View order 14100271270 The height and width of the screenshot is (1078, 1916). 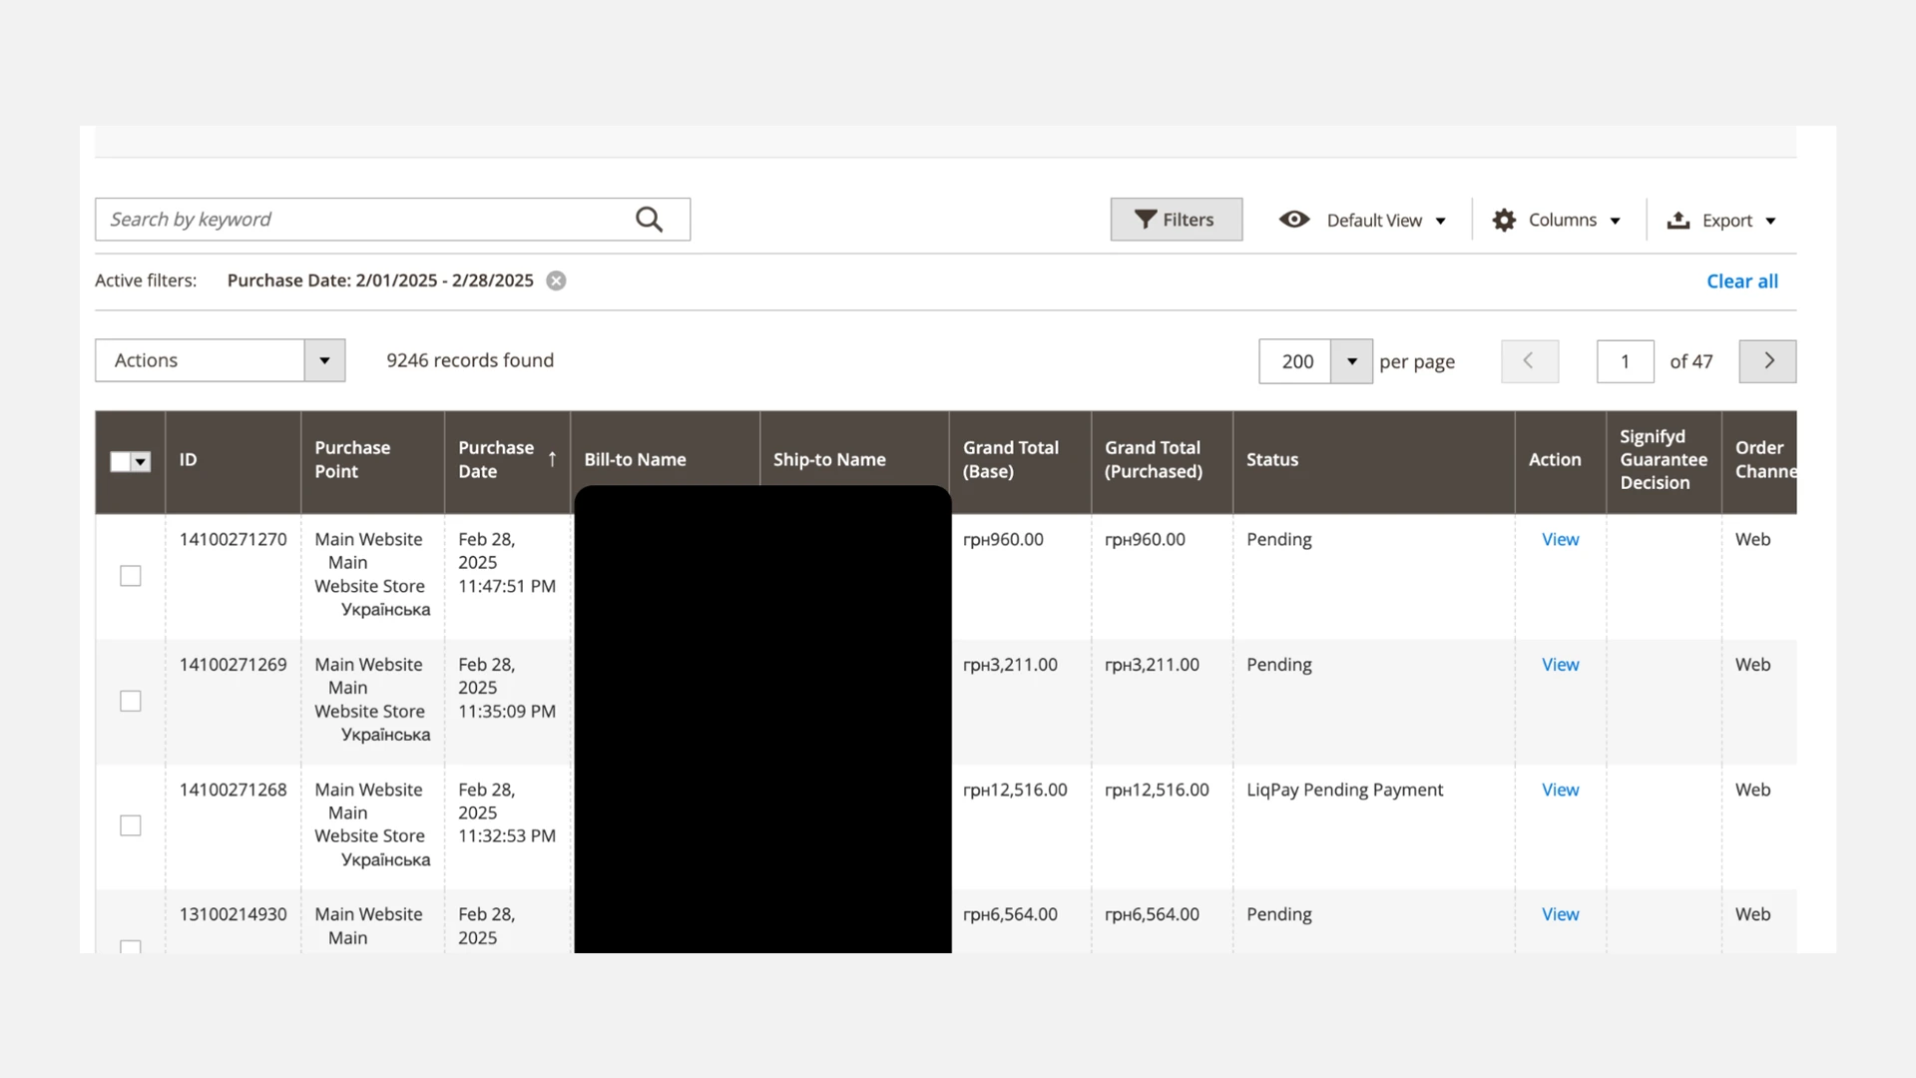[x=1560, y=540]
